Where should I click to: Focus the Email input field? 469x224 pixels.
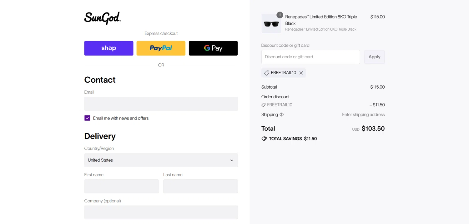click(161, 104)
